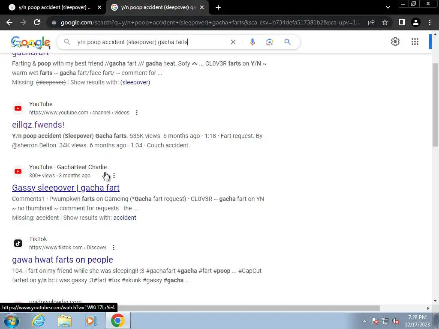The width and height of the screenshot is (439, 329).
Task: Launch Internet Explorer from taskbar
Action: pyautogui.click(x=38, y=320)
